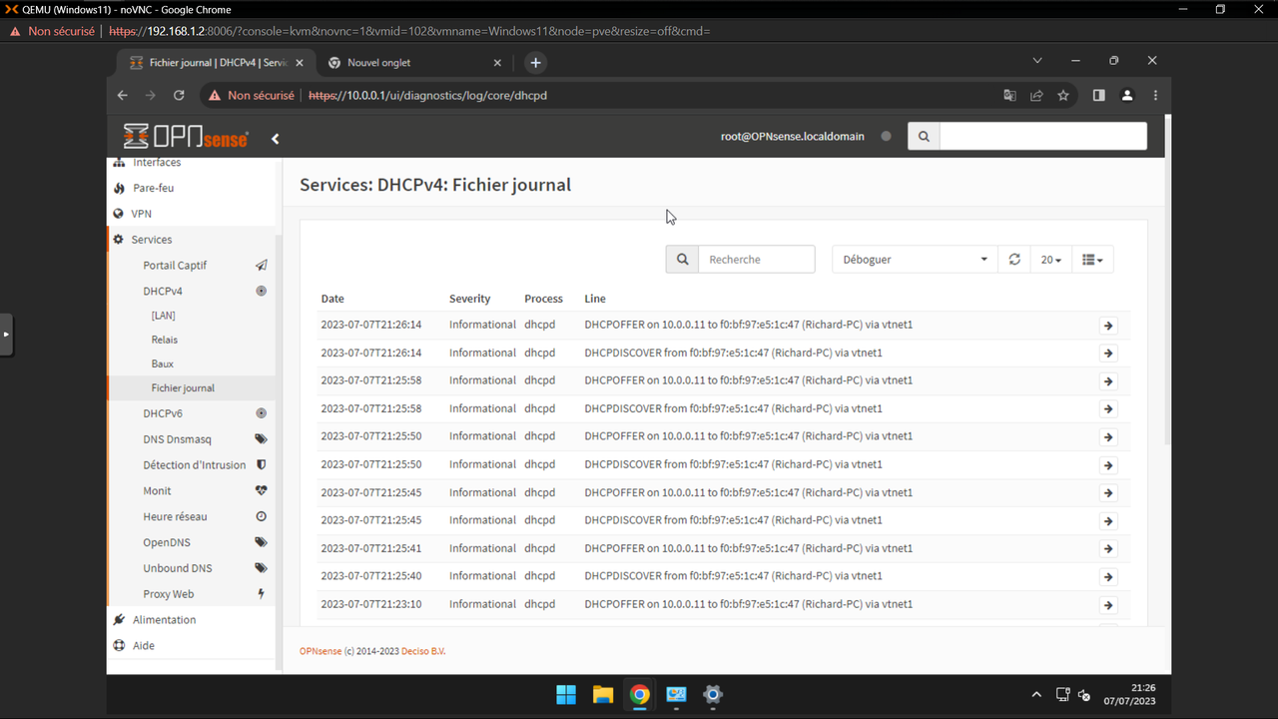Image resolution: width=1278 pixels, height=719 pixels.
Task: Sort the log by the Date column header
Action: pyautogui.click(x=332, y=299)
